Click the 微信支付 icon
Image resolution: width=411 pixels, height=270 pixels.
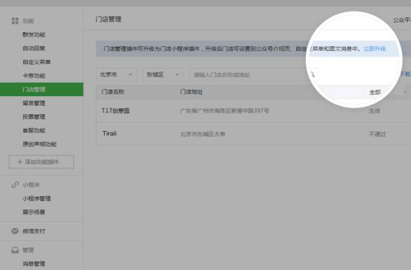click(x=15, y=231)
